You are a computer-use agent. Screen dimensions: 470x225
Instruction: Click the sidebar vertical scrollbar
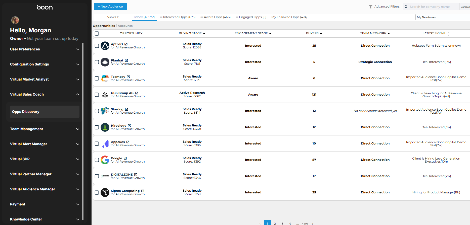coord(83,131)
